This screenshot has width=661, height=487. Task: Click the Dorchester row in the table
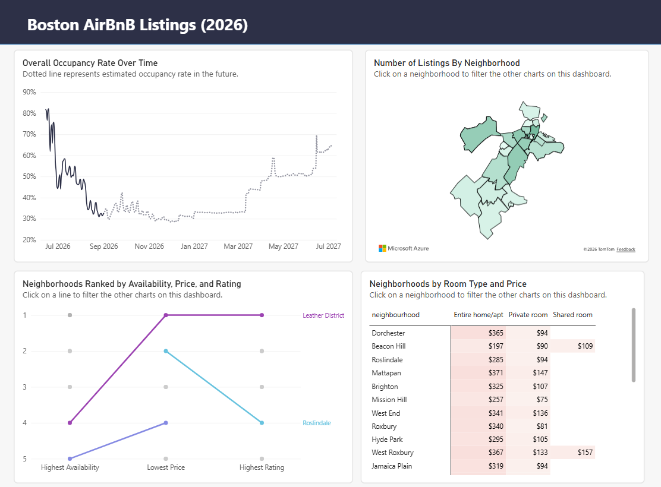(x=482, y=333)
